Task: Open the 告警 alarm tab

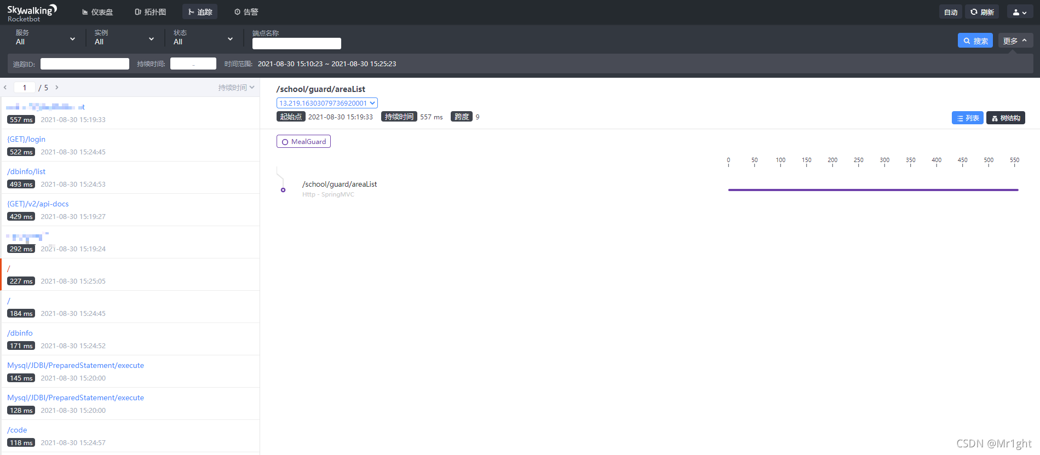Action: (246, 12)
